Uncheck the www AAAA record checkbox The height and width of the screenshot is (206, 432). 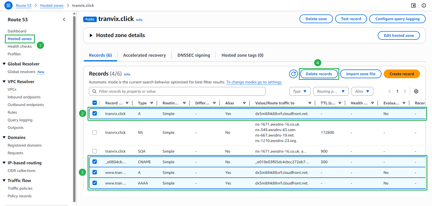pos(95,183)
